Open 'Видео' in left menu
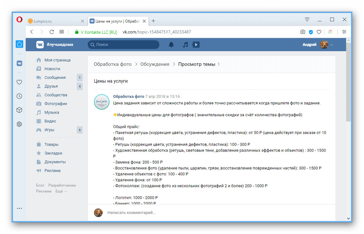Viewport: 364px width, 234px height. [50, 121]
